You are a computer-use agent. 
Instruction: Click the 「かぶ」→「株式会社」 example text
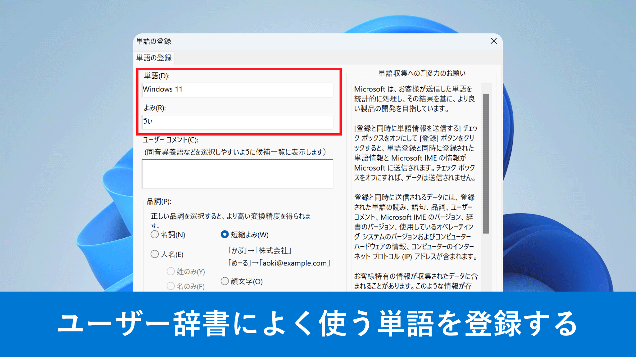coord(259,251)
